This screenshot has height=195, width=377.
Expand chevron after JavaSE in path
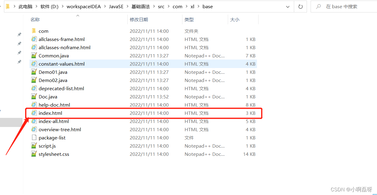point(127,6)
